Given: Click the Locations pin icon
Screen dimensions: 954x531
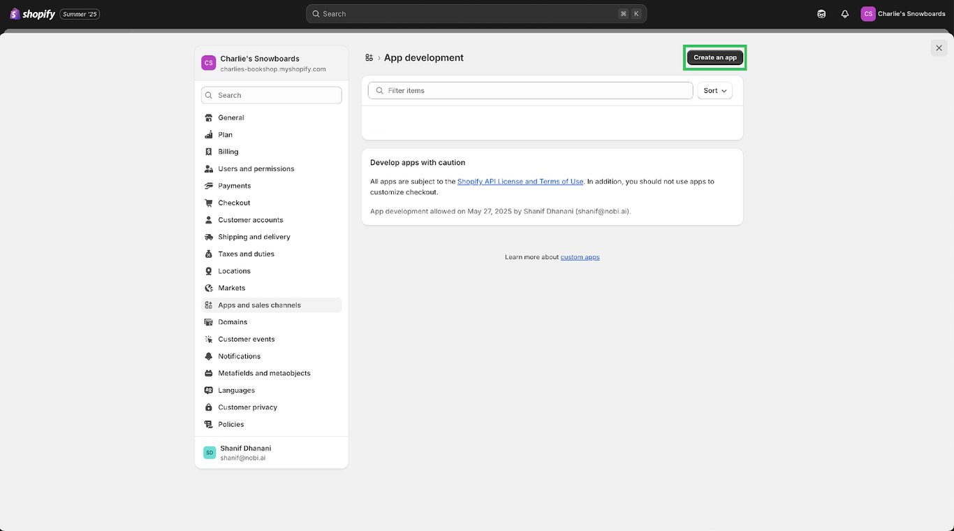Looking at the screenshot, I should click(x=208, y=271).
